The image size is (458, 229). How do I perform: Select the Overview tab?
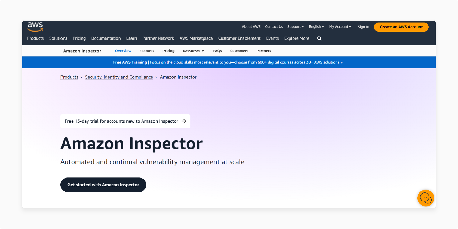(x=123, y=51)
